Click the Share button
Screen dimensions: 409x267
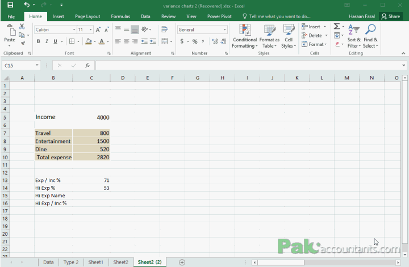(391, 16)
